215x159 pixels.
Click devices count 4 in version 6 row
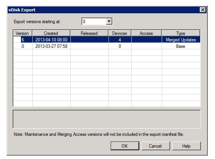point(120,39)
